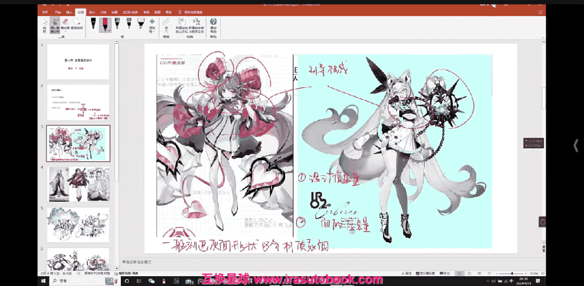Open the red pen options arrow

click(x=109, y=31)
